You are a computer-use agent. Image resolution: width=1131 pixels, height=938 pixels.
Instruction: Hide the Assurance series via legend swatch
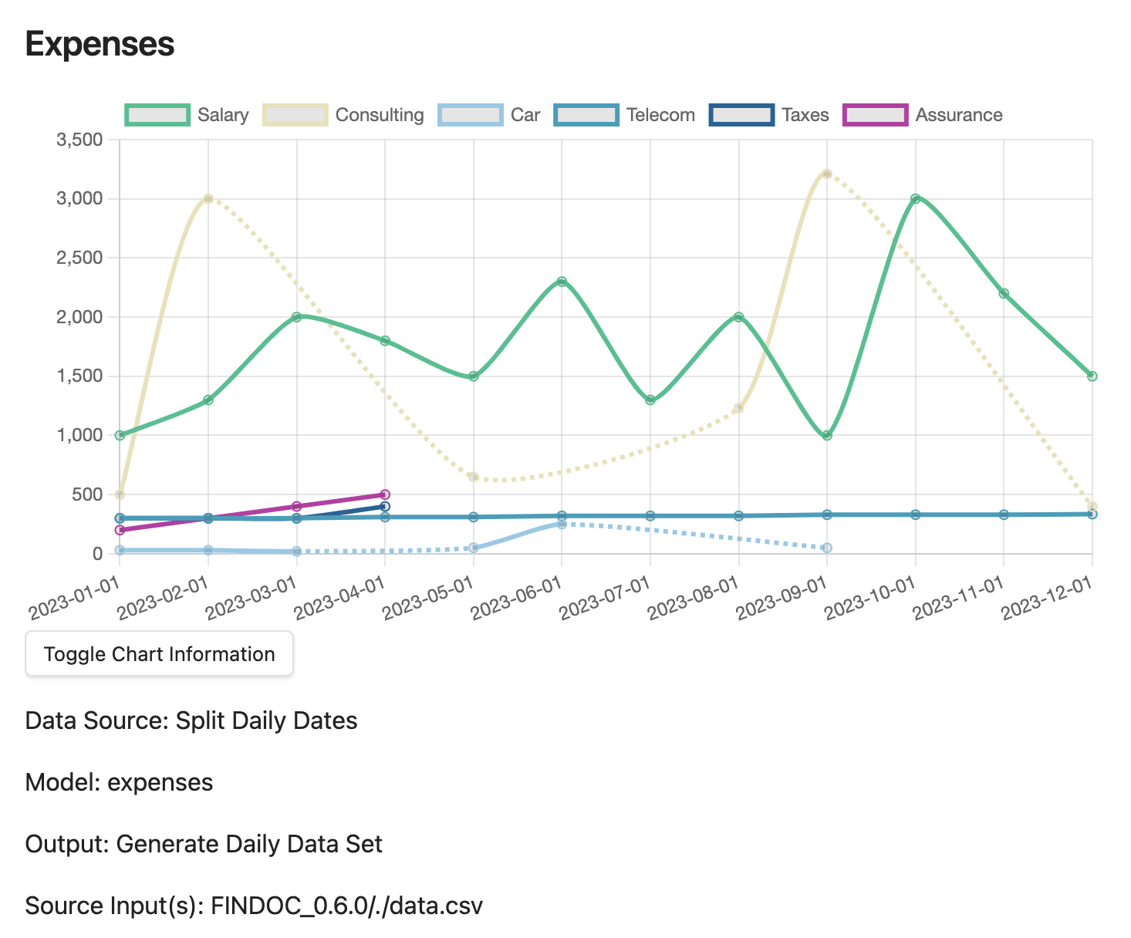(x=876, y=115)
